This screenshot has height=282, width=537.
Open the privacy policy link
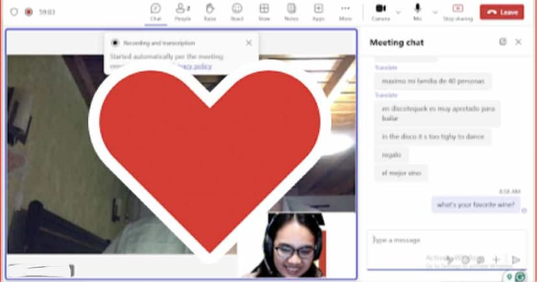click(195, 66)
